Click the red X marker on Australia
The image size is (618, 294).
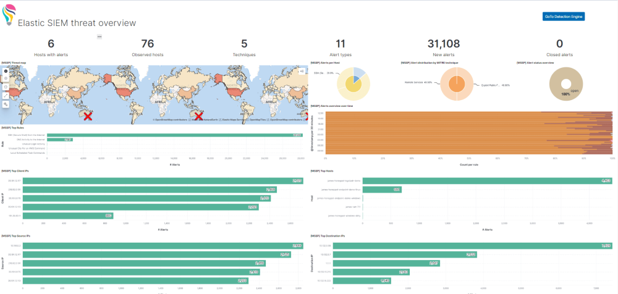click(88, 116)
